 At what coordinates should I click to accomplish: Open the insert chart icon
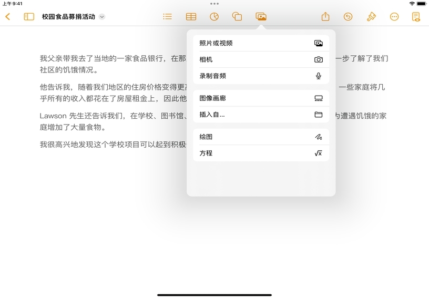coord(214,17)
